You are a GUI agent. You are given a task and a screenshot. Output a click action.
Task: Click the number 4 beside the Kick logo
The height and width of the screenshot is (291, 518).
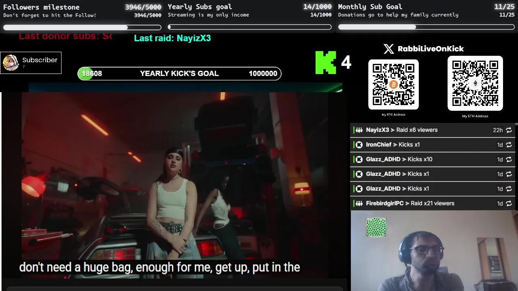click(346, 62)
